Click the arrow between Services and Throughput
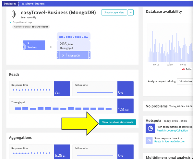 click(x=51, y=47)
